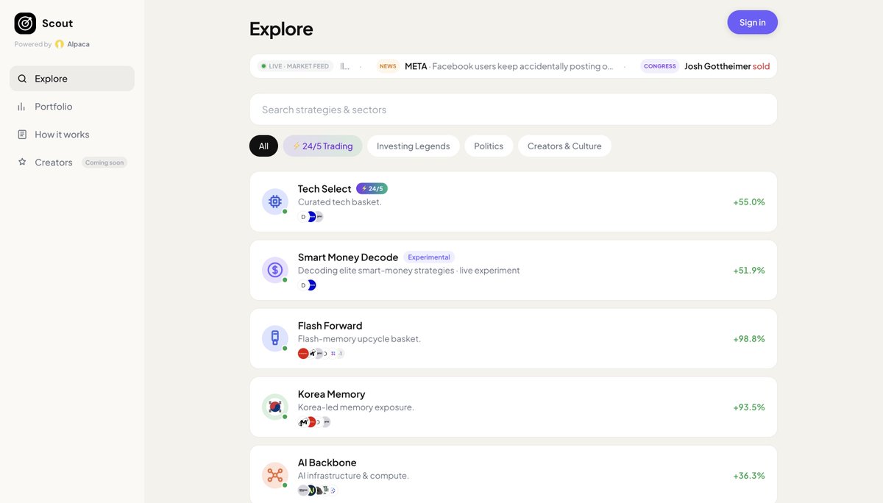
Task: Open the Tech Select strategy title
Action: point(325,189)
